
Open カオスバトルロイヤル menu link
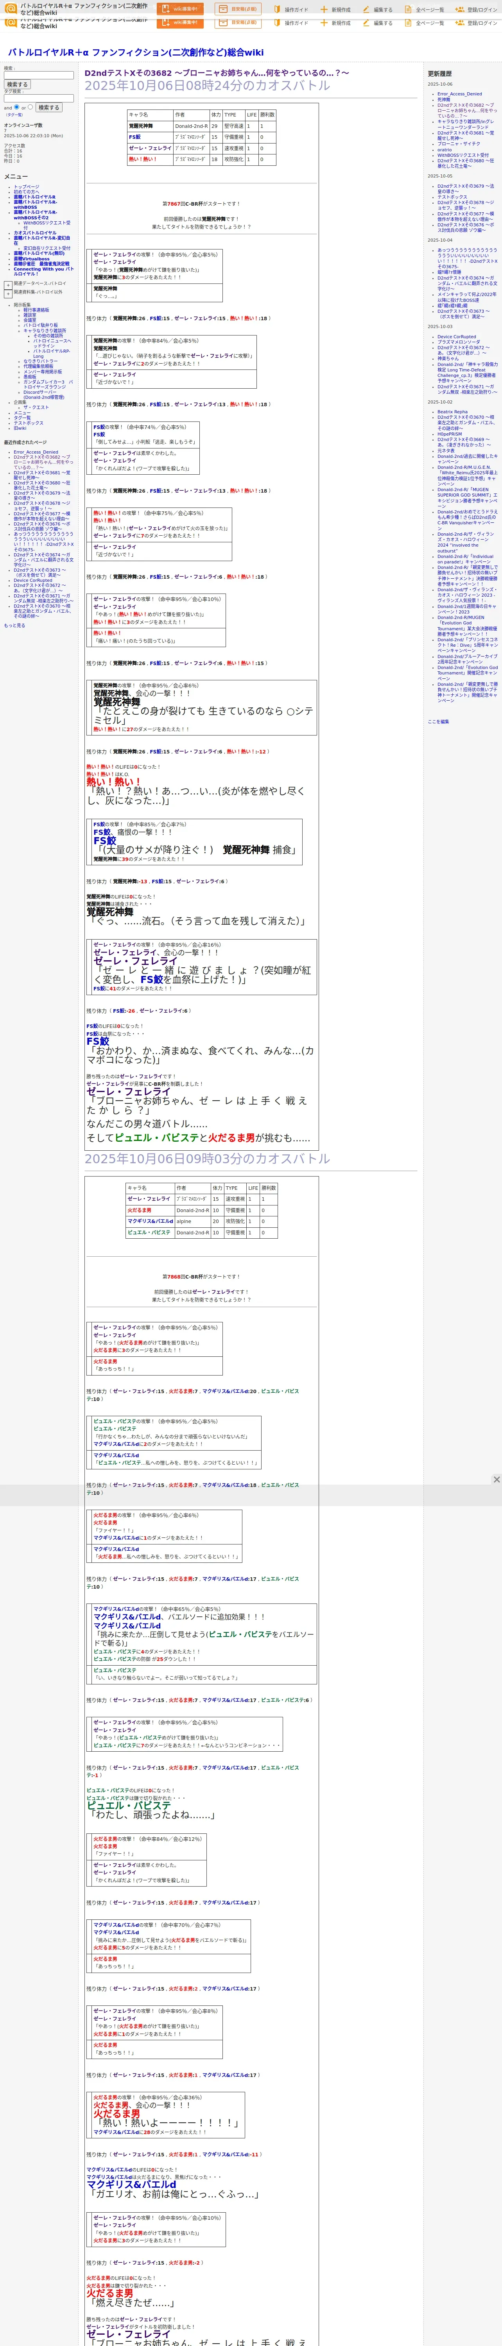tap(35, 232)
